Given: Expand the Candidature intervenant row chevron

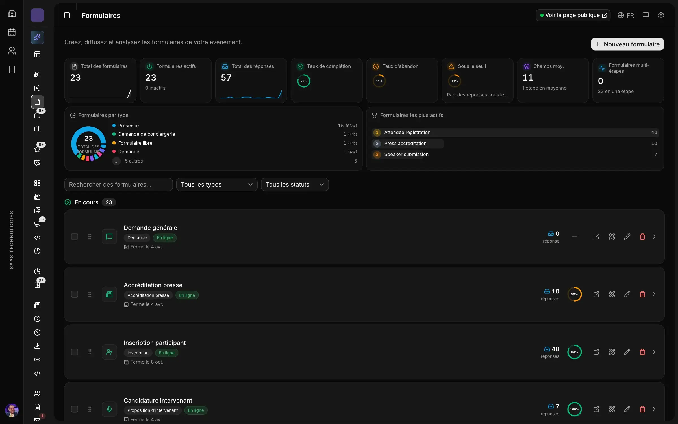Looking at the screenshot, I should click(x=654, y=409).
